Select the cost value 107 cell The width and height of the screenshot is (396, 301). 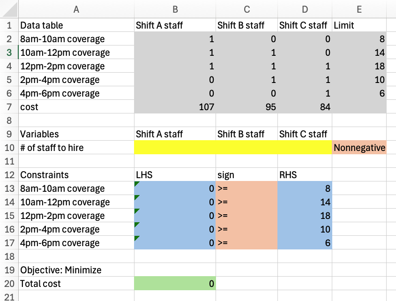pos(175,106)
